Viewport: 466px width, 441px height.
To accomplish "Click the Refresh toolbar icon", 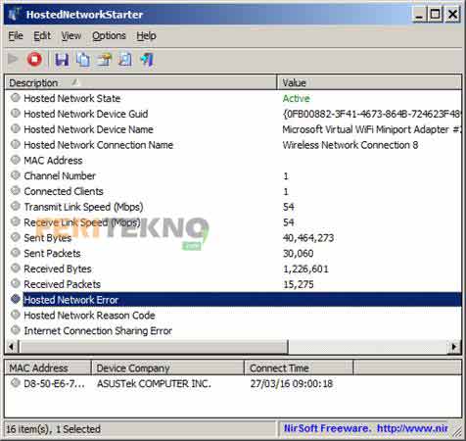I will [x=125, y=60].
